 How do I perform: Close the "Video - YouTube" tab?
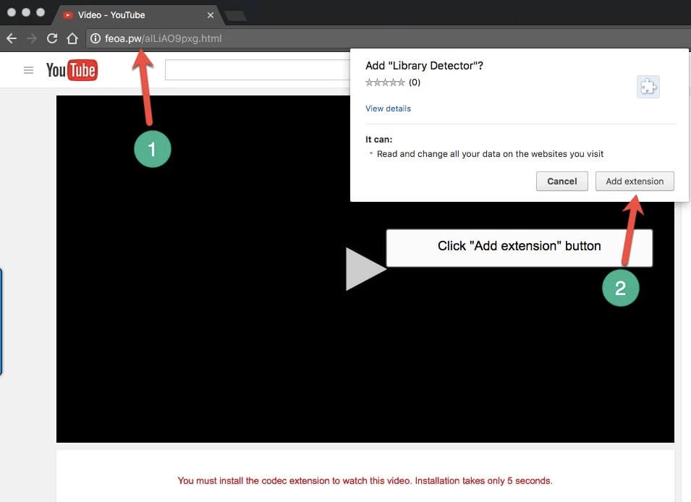[211, 14]
